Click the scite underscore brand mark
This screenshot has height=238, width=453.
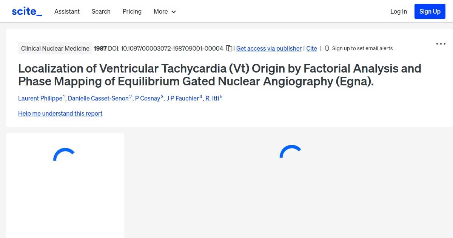[x=26, y=11]
